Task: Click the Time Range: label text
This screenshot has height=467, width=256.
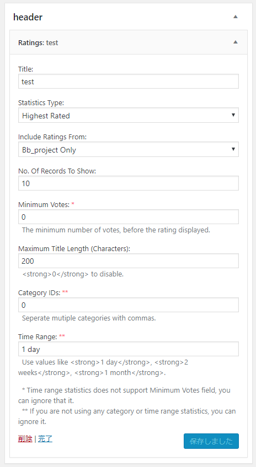Action: point(38,337)
